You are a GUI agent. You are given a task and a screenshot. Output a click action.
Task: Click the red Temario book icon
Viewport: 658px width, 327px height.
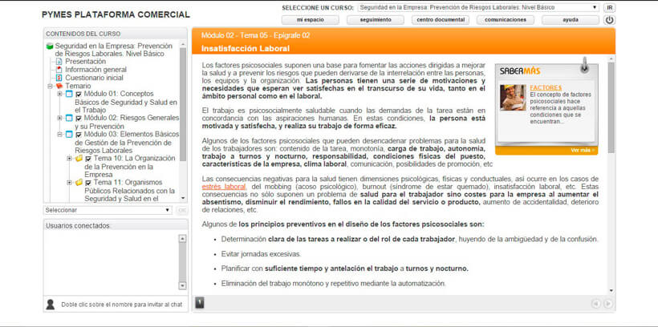click(x=59, y=86)
